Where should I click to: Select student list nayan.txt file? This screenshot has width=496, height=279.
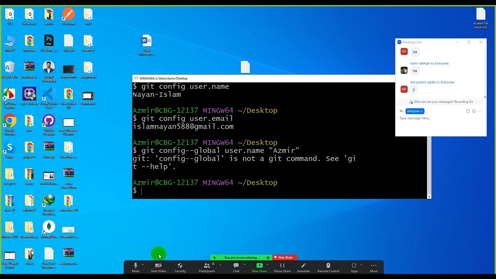pos(481,19)
